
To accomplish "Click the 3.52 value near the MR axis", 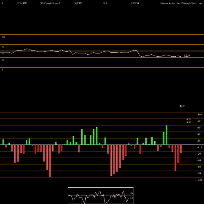I will pos(189,122).
